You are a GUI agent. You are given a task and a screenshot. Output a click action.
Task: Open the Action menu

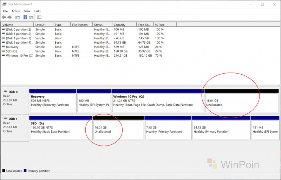click(16, 11)
